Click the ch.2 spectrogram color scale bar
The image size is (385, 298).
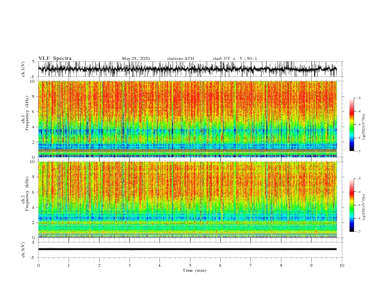(x=351, y=205)
